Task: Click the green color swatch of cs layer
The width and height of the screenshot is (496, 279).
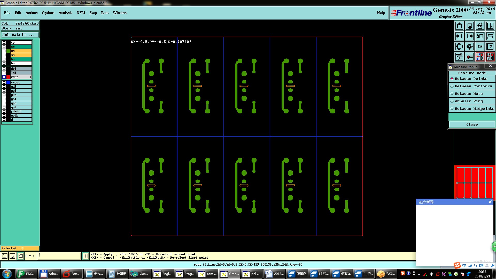Action: click(8, 51)
